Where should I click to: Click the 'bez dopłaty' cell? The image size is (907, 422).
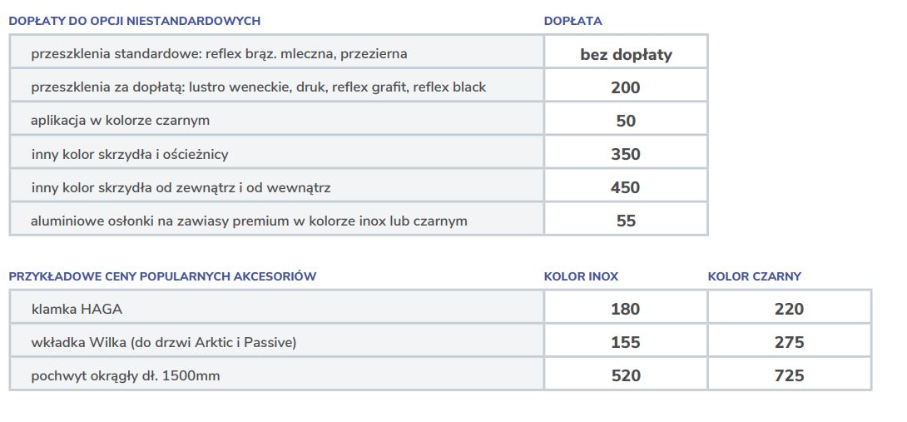coord(626,55)
